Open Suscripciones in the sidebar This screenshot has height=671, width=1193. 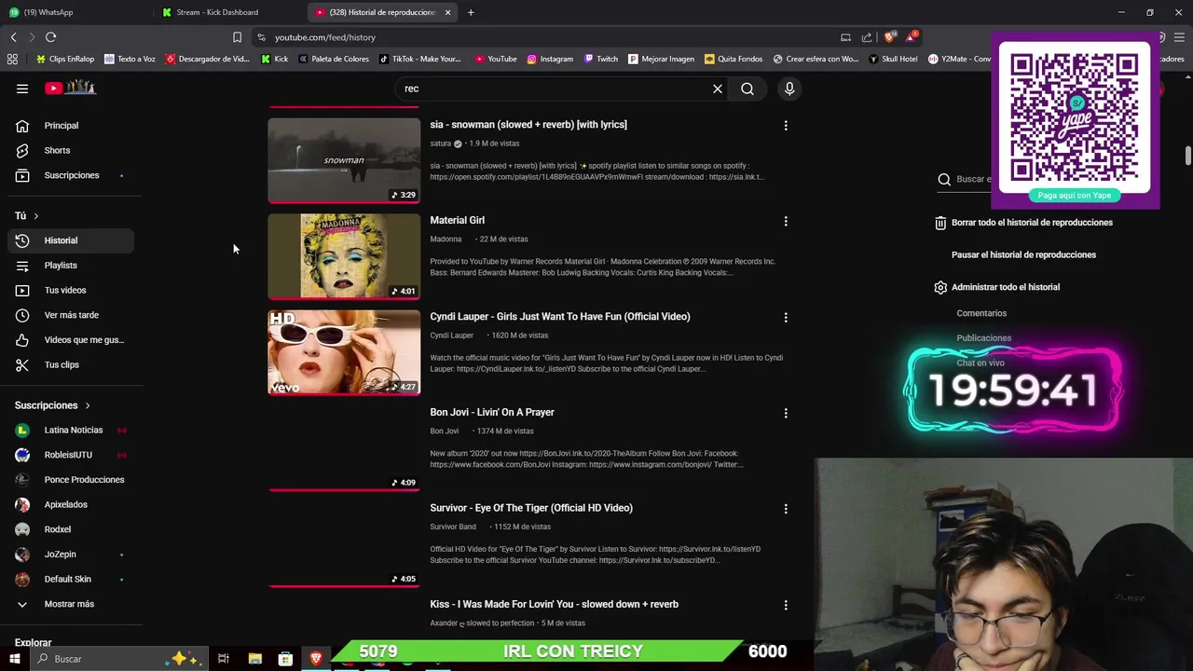[72, 175]
